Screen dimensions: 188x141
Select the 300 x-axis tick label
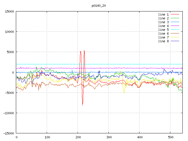[x=109, y=137]
